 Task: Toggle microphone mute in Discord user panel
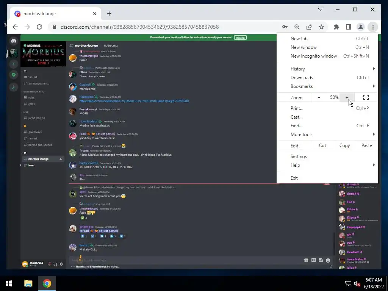[49, 264]
